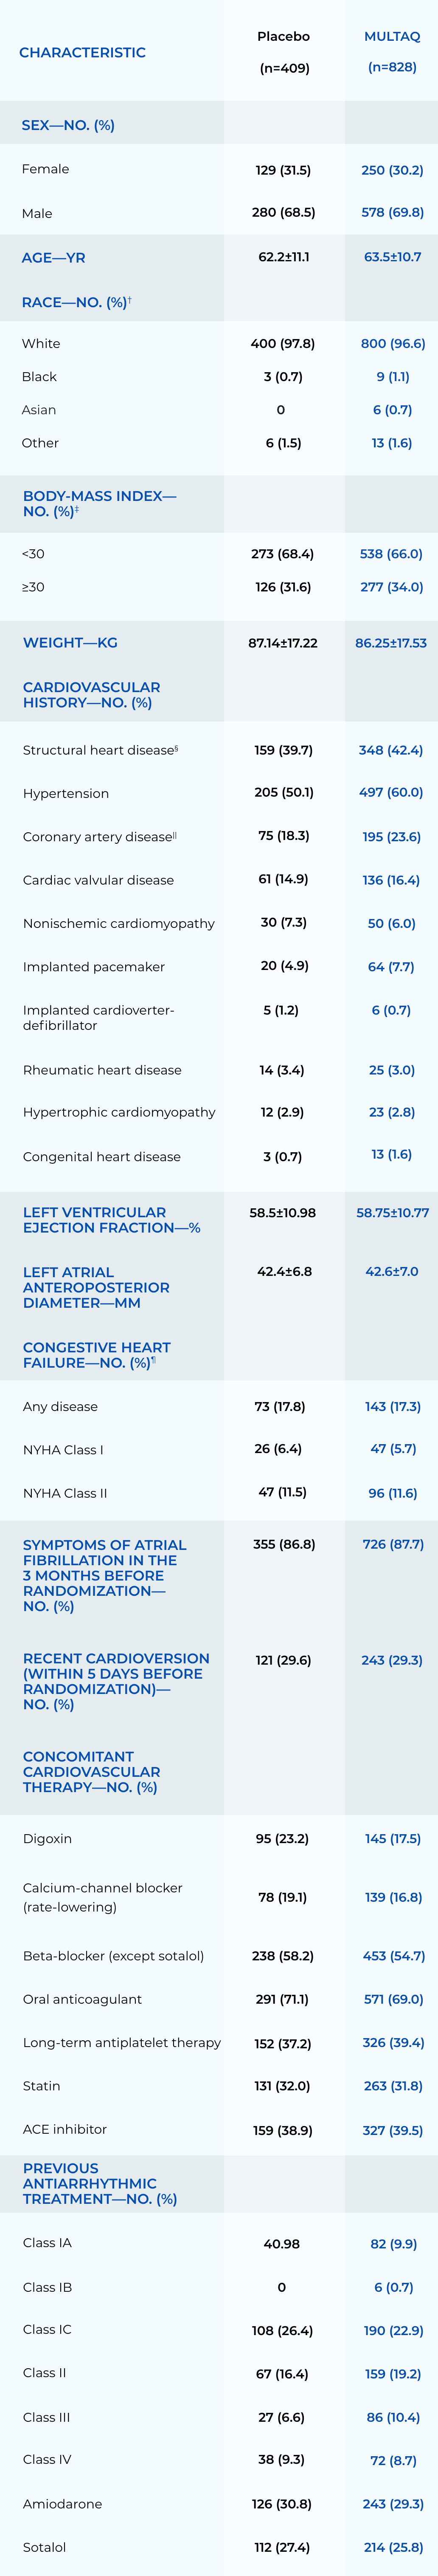Click the Placebo (n=409) column header
Screen dimensions: 438x2576
[284, 52]
